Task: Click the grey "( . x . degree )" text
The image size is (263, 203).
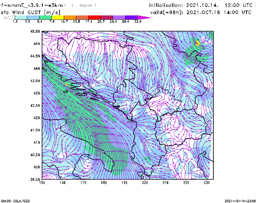Action: click(80, 5)
